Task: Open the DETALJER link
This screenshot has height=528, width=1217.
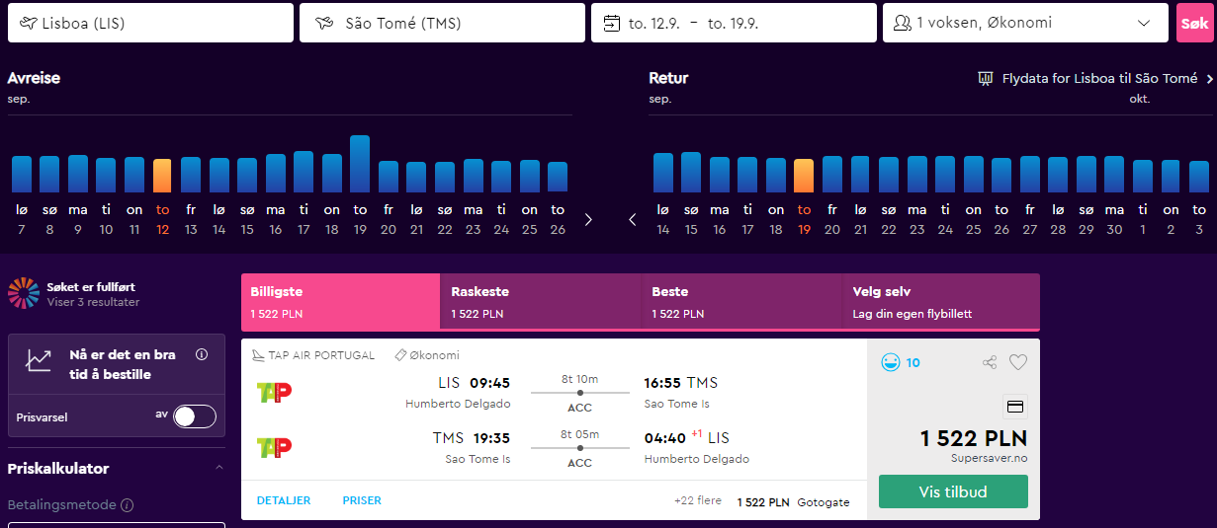Action: click(x=284, y=501)
